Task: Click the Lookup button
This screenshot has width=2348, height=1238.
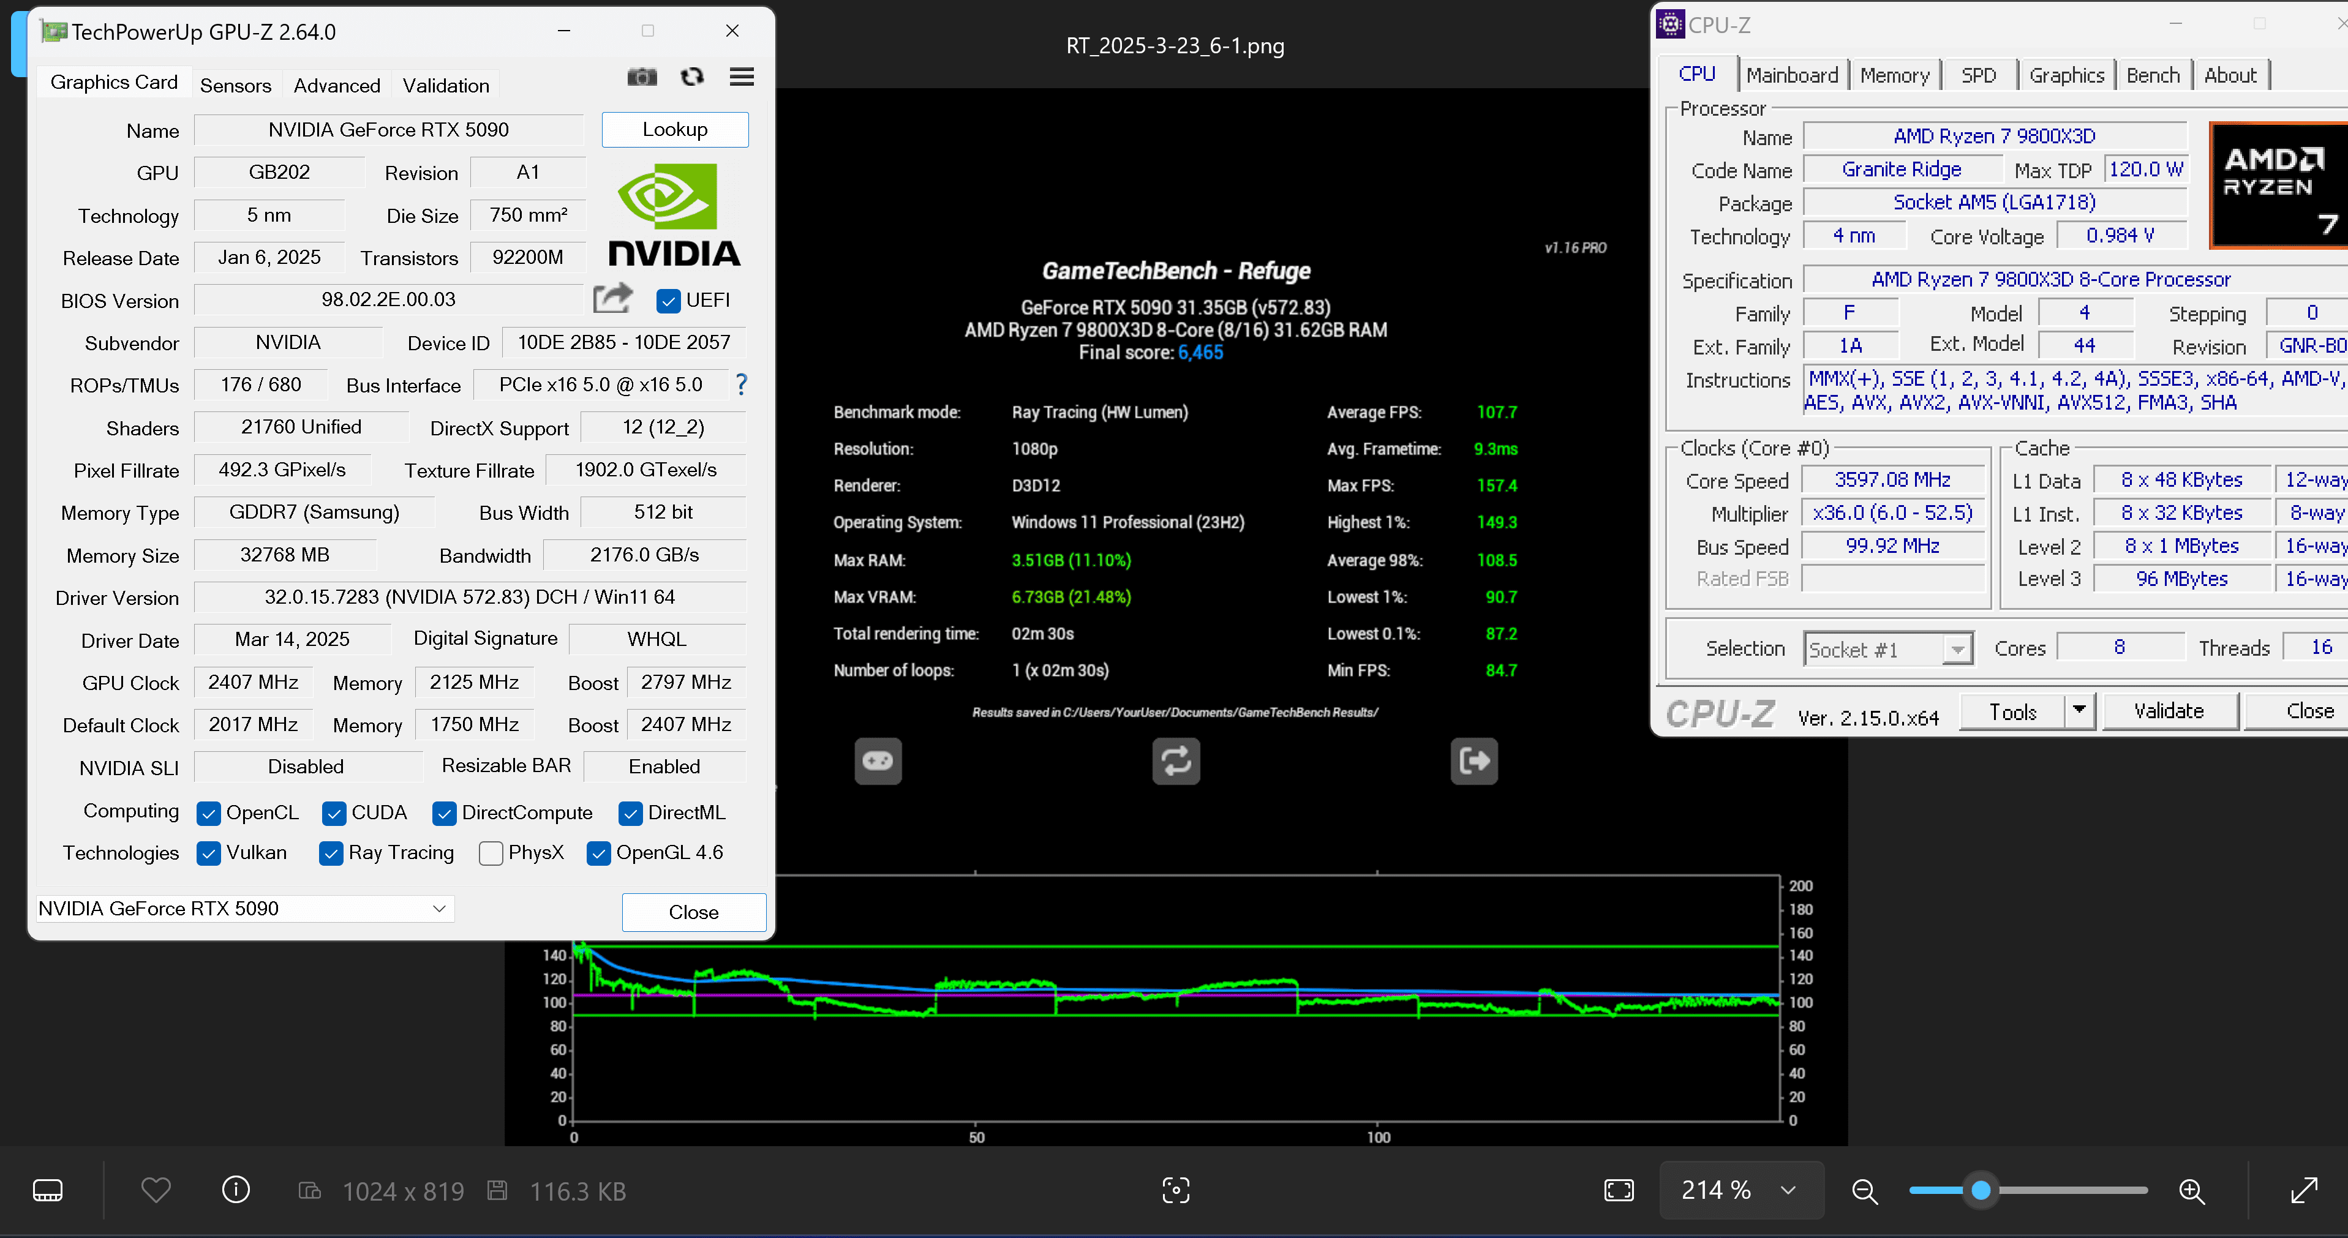Action: tap(674, 129)
